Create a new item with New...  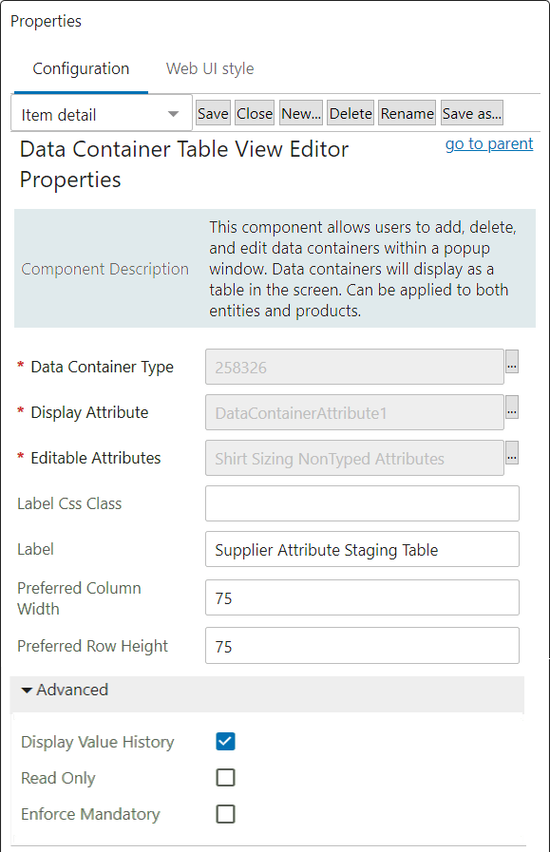pyautogui.click(x=300, y=112)
